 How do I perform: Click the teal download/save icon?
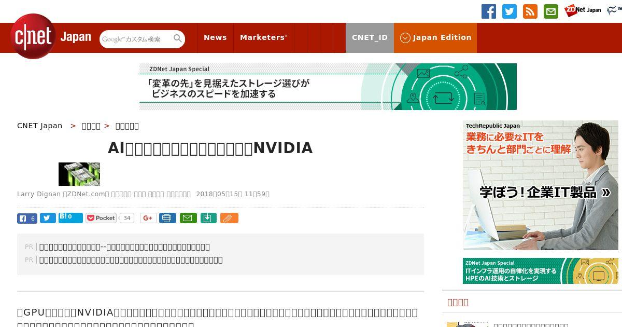[x=208, y=218]
